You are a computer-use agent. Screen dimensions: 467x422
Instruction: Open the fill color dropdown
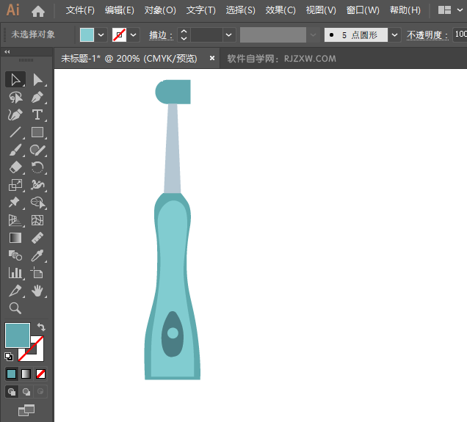point(101,34)
